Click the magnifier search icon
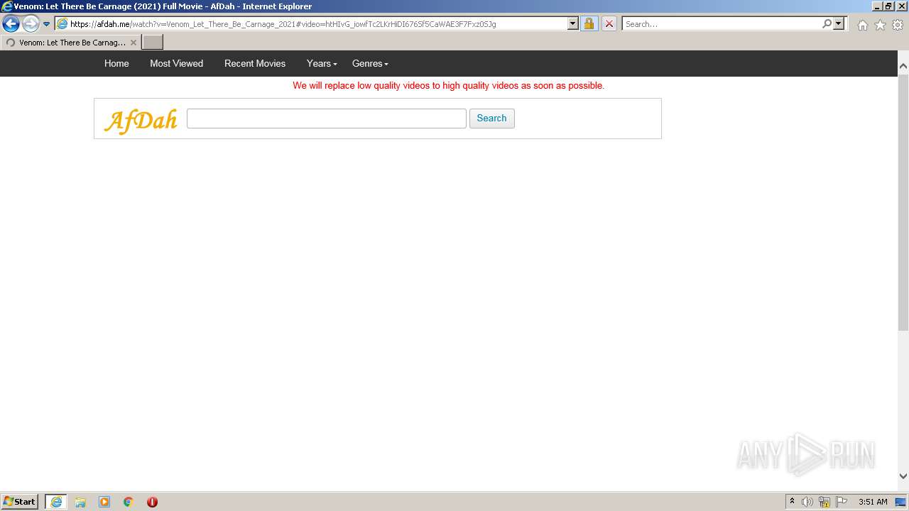Viewport: 909px width, 511px height. [x=827, y=24]
